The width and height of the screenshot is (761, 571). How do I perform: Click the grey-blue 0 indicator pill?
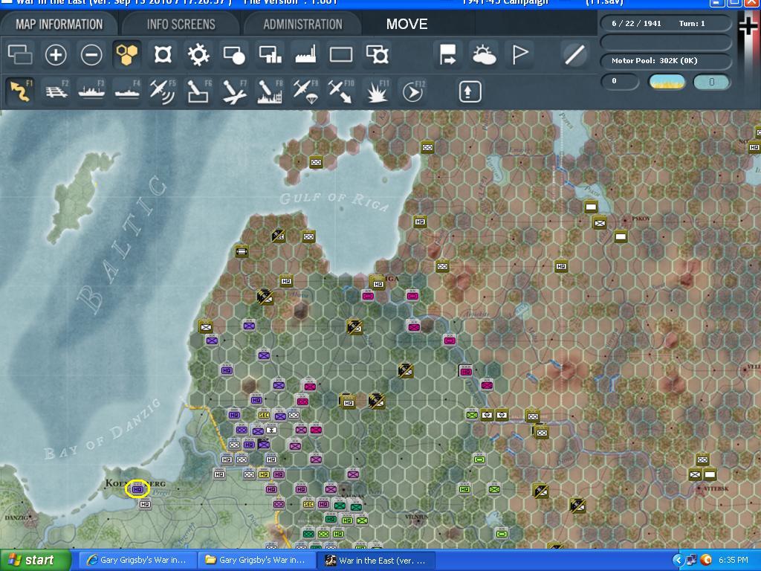pos(711,82)
